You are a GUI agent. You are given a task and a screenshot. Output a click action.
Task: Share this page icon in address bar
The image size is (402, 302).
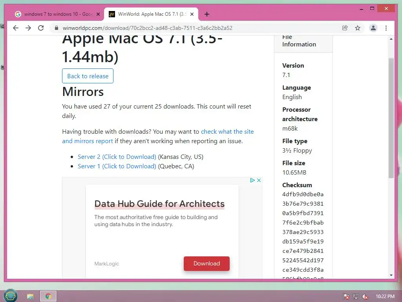pos(345,28)
